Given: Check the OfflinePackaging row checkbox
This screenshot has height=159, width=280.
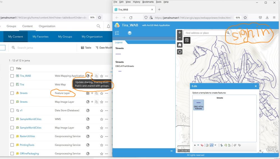Looking at the screenshot, I should 12,154.
